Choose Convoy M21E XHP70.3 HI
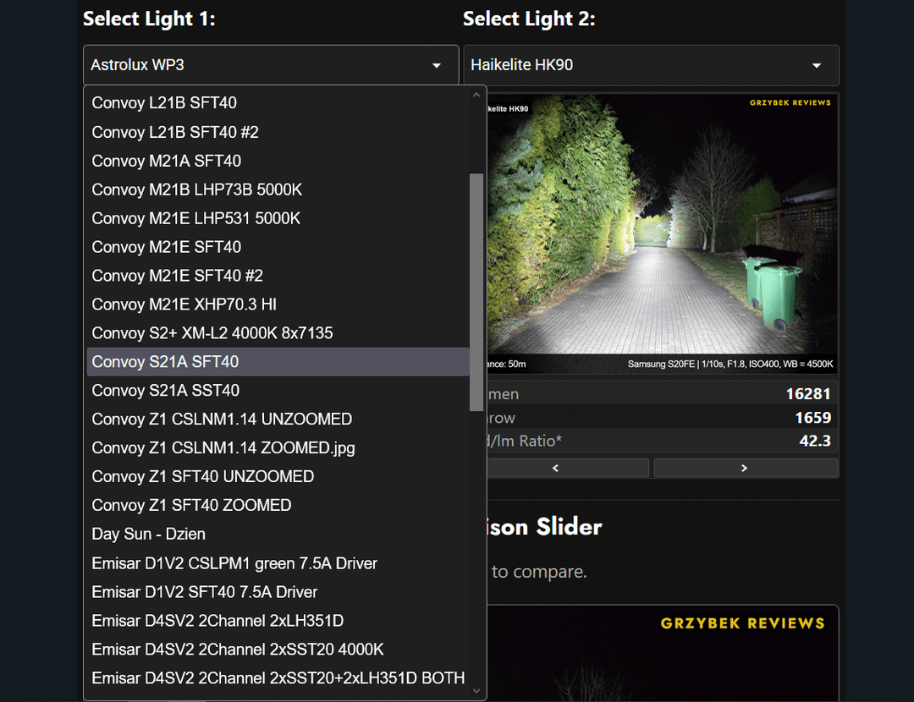 click(x=184, y=304)
